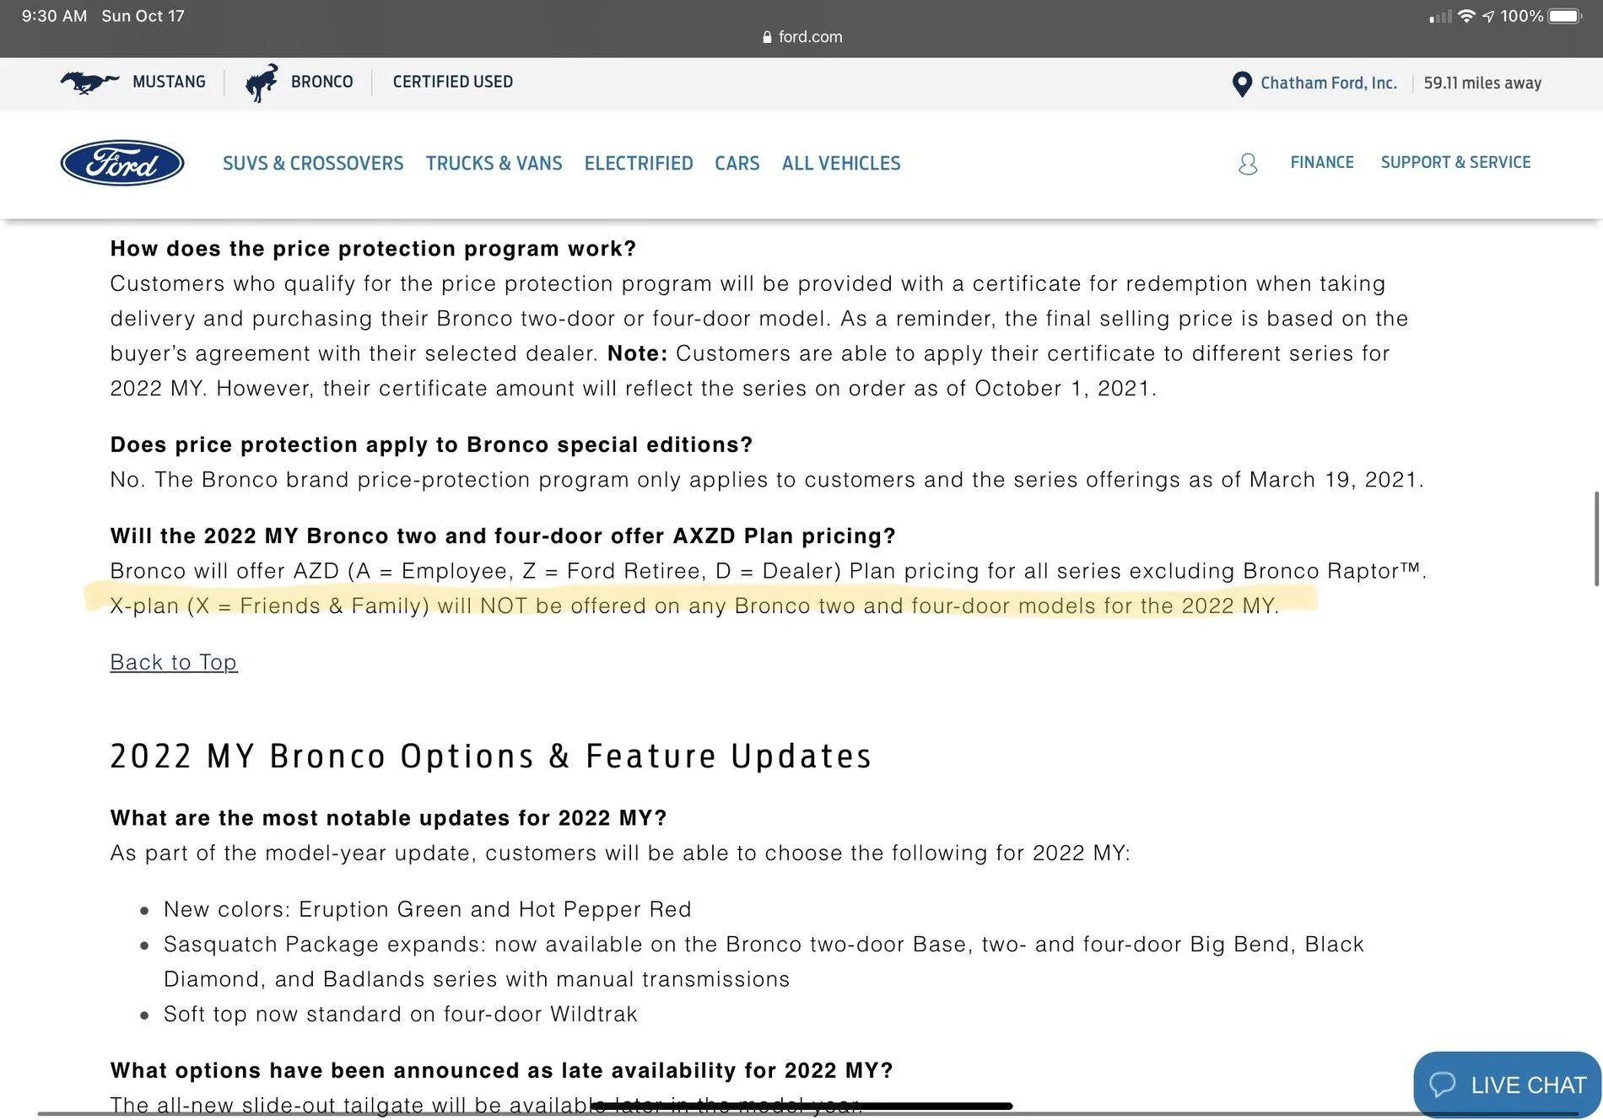Click the chat bubble icon
This screenshot has height=1120, width=1603.
1443,1084
